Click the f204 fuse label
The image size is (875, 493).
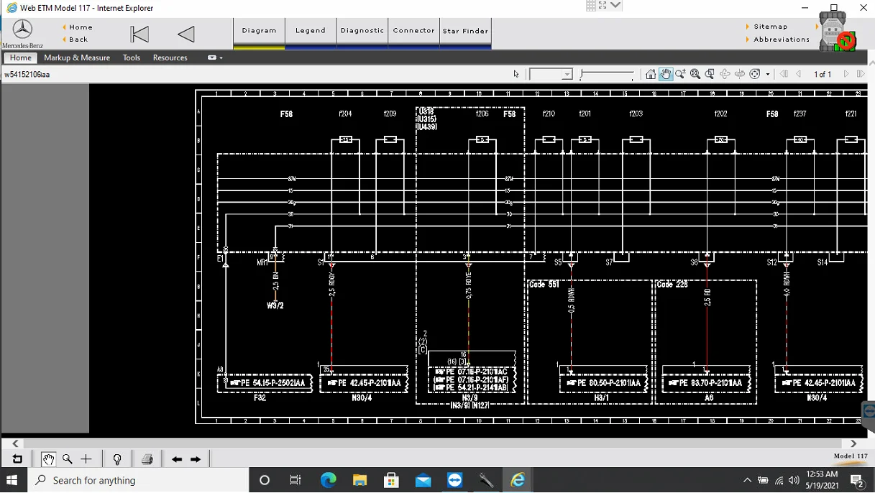point(346,114)
